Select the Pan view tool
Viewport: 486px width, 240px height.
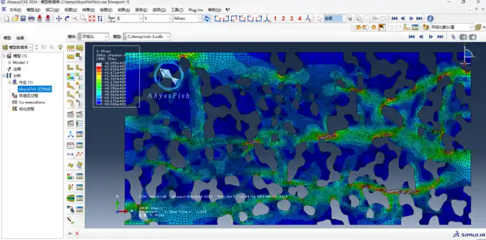pos(59,19)
